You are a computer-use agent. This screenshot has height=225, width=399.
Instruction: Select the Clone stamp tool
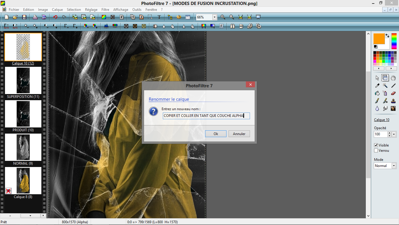393,101
